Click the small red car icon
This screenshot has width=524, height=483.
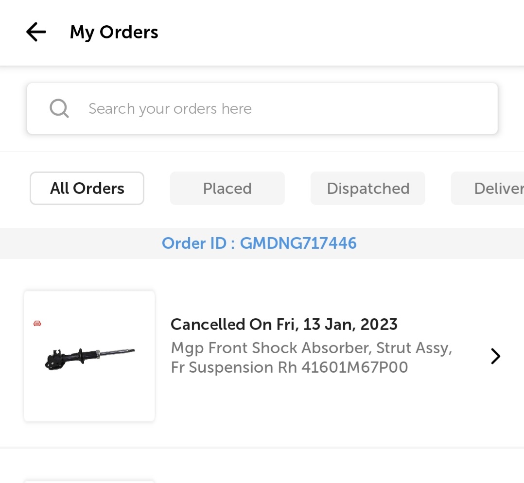click(37, 324)
